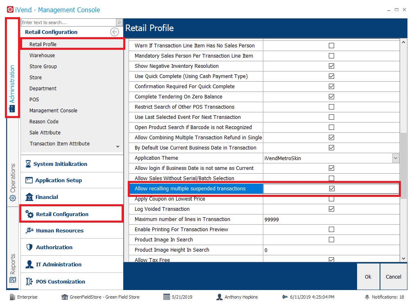Click the System Initialization hourglass icon
Image resolution: width=414 pixels, height=308 pixels.
28,164
